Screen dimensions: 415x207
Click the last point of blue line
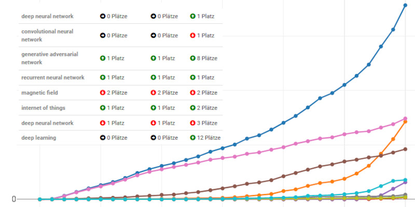[x=405, y=5]
